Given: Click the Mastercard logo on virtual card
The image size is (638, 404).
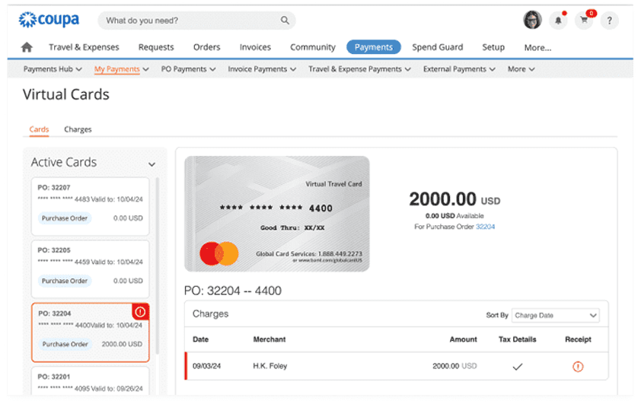Looking at the screenshot, I should pos(219,253).
